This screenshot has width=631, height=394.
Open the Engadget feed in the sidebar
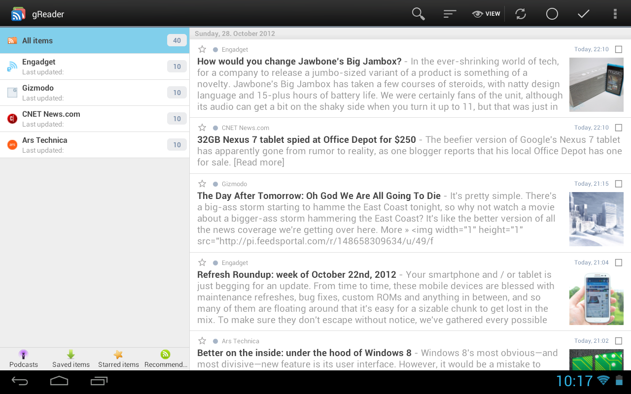[x=95, y=66]
